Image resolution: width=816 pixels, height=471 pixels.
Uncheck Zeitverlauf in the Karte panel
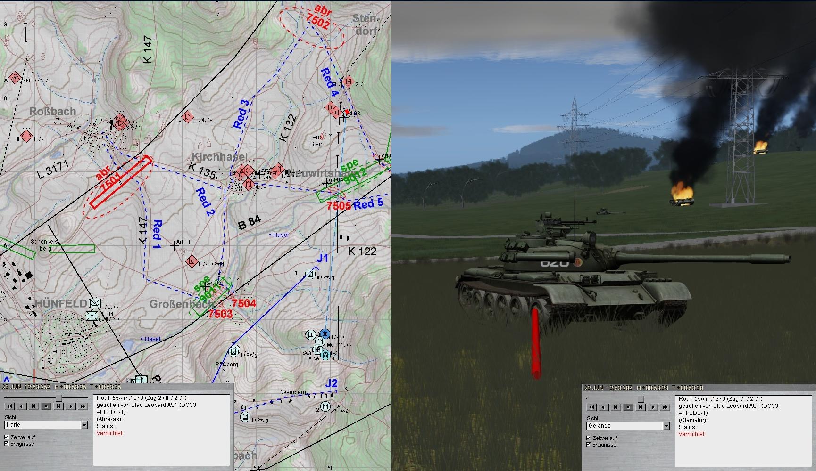point(7,437)
